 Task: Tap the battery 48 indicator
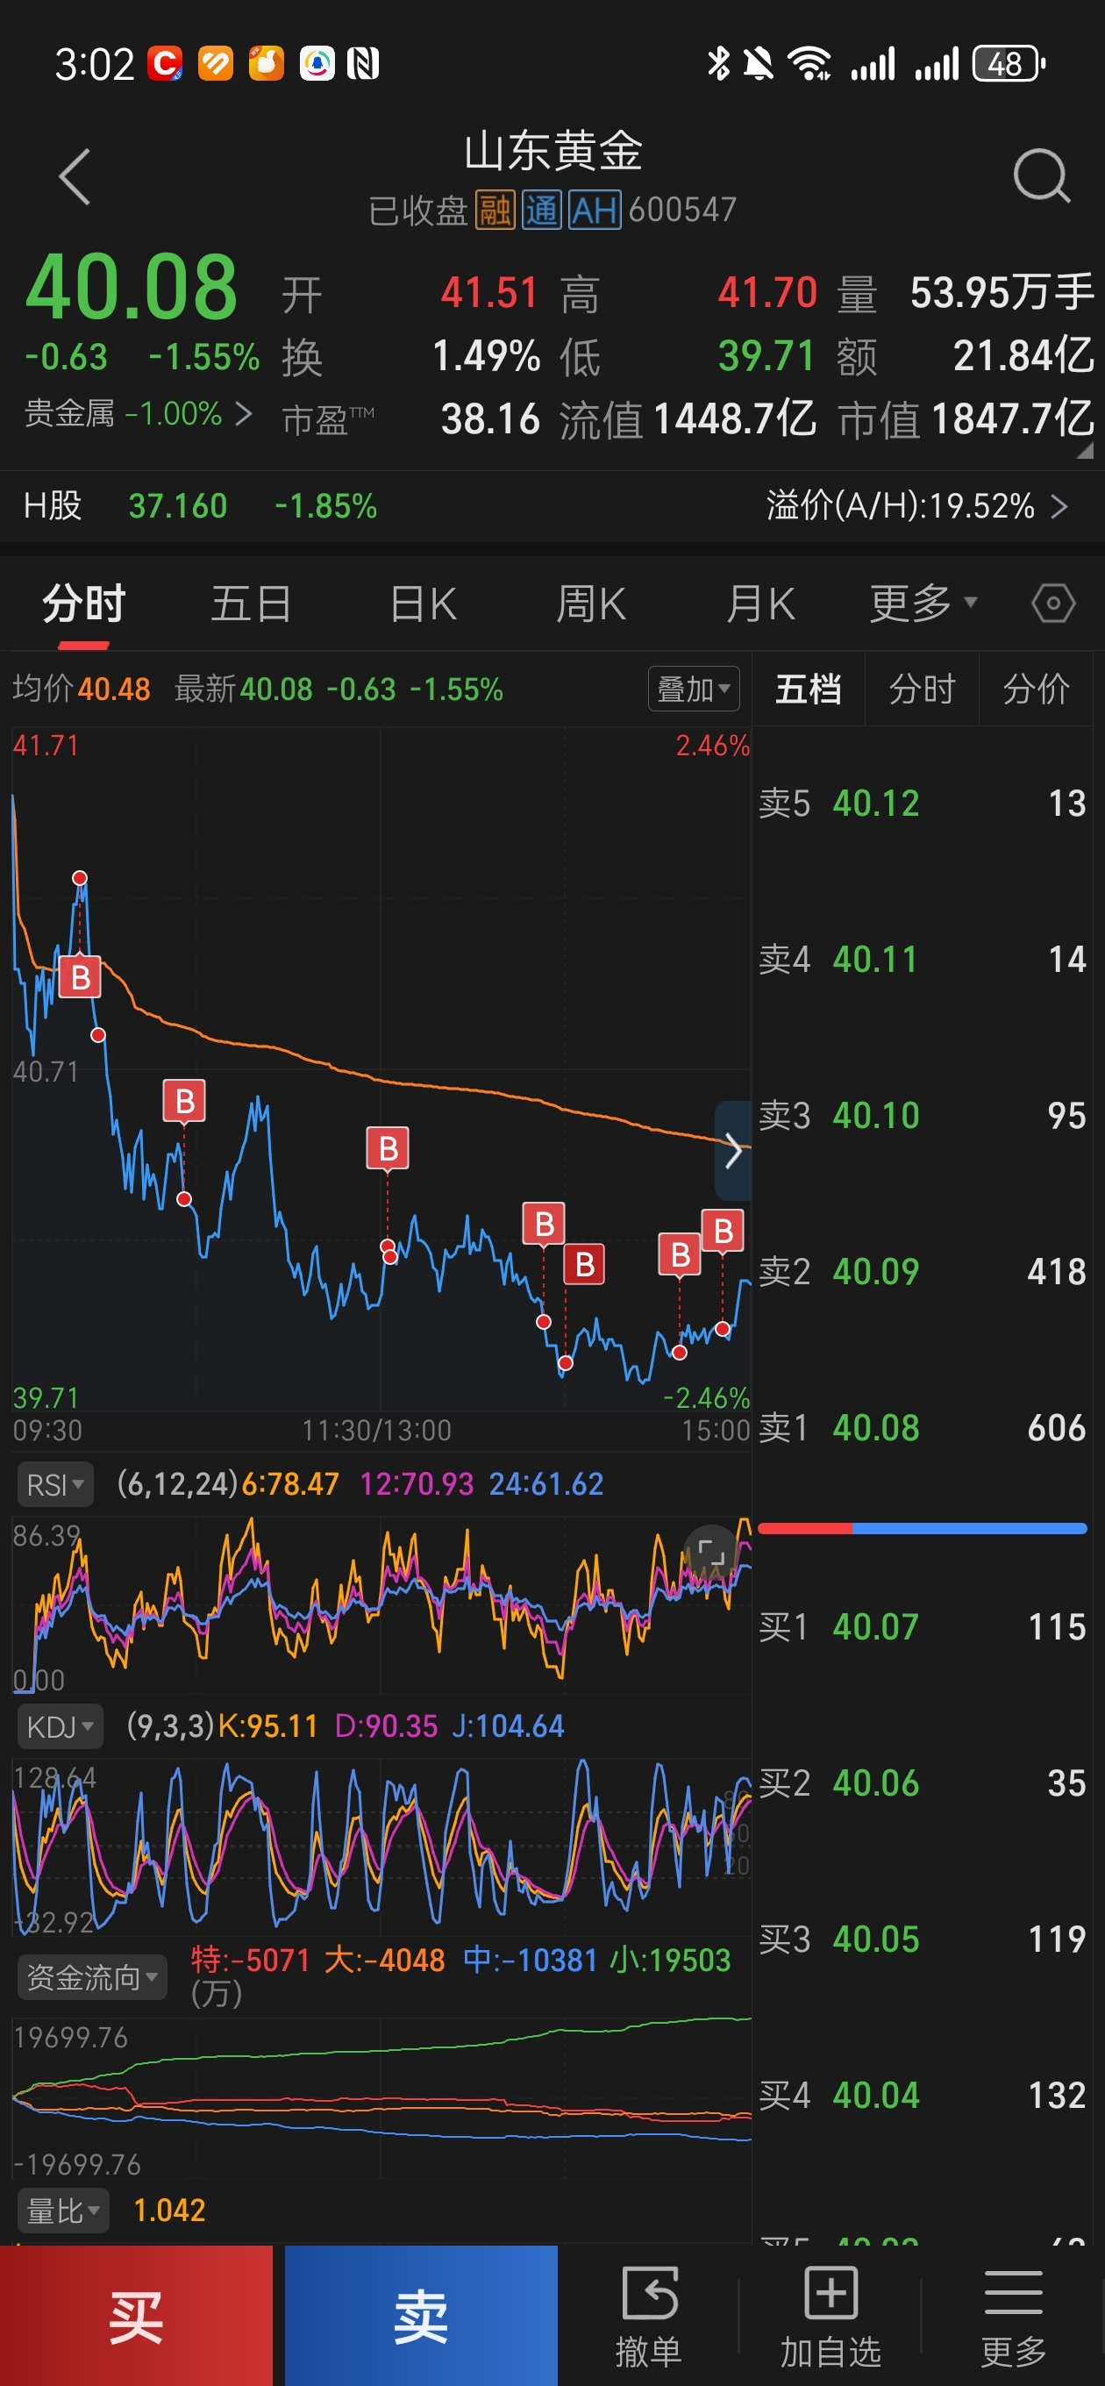click(1009, 64)
